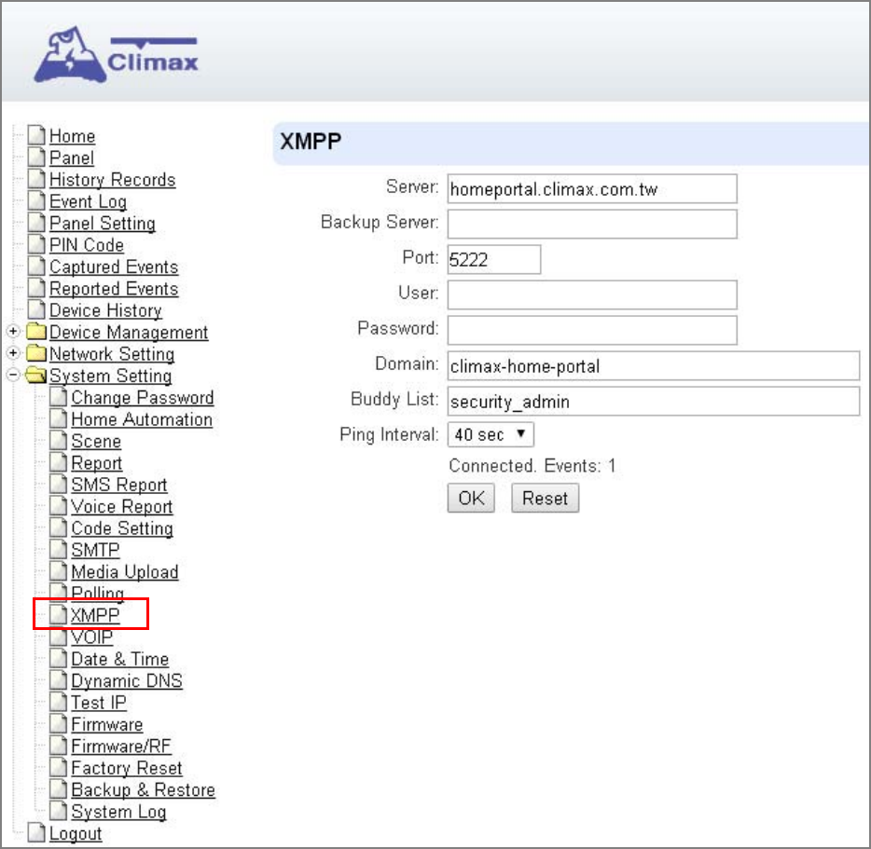Go to Panel Setting
The height and width of the screenshot is (849, 871).
[x=103, y=224]
